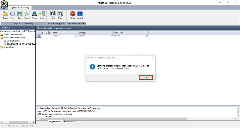
Task: Click the document type column header icon
Action: (x=46, y=33)
